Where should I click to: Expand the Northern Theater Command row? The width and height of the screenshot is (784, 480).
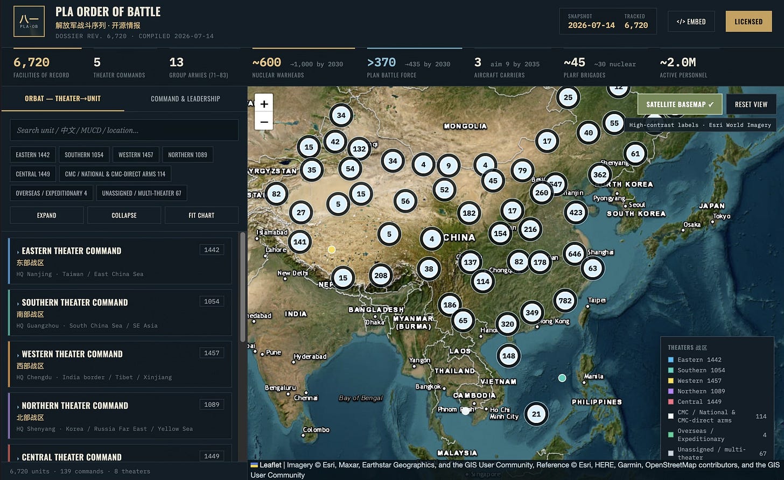click(x=120, y=416)
